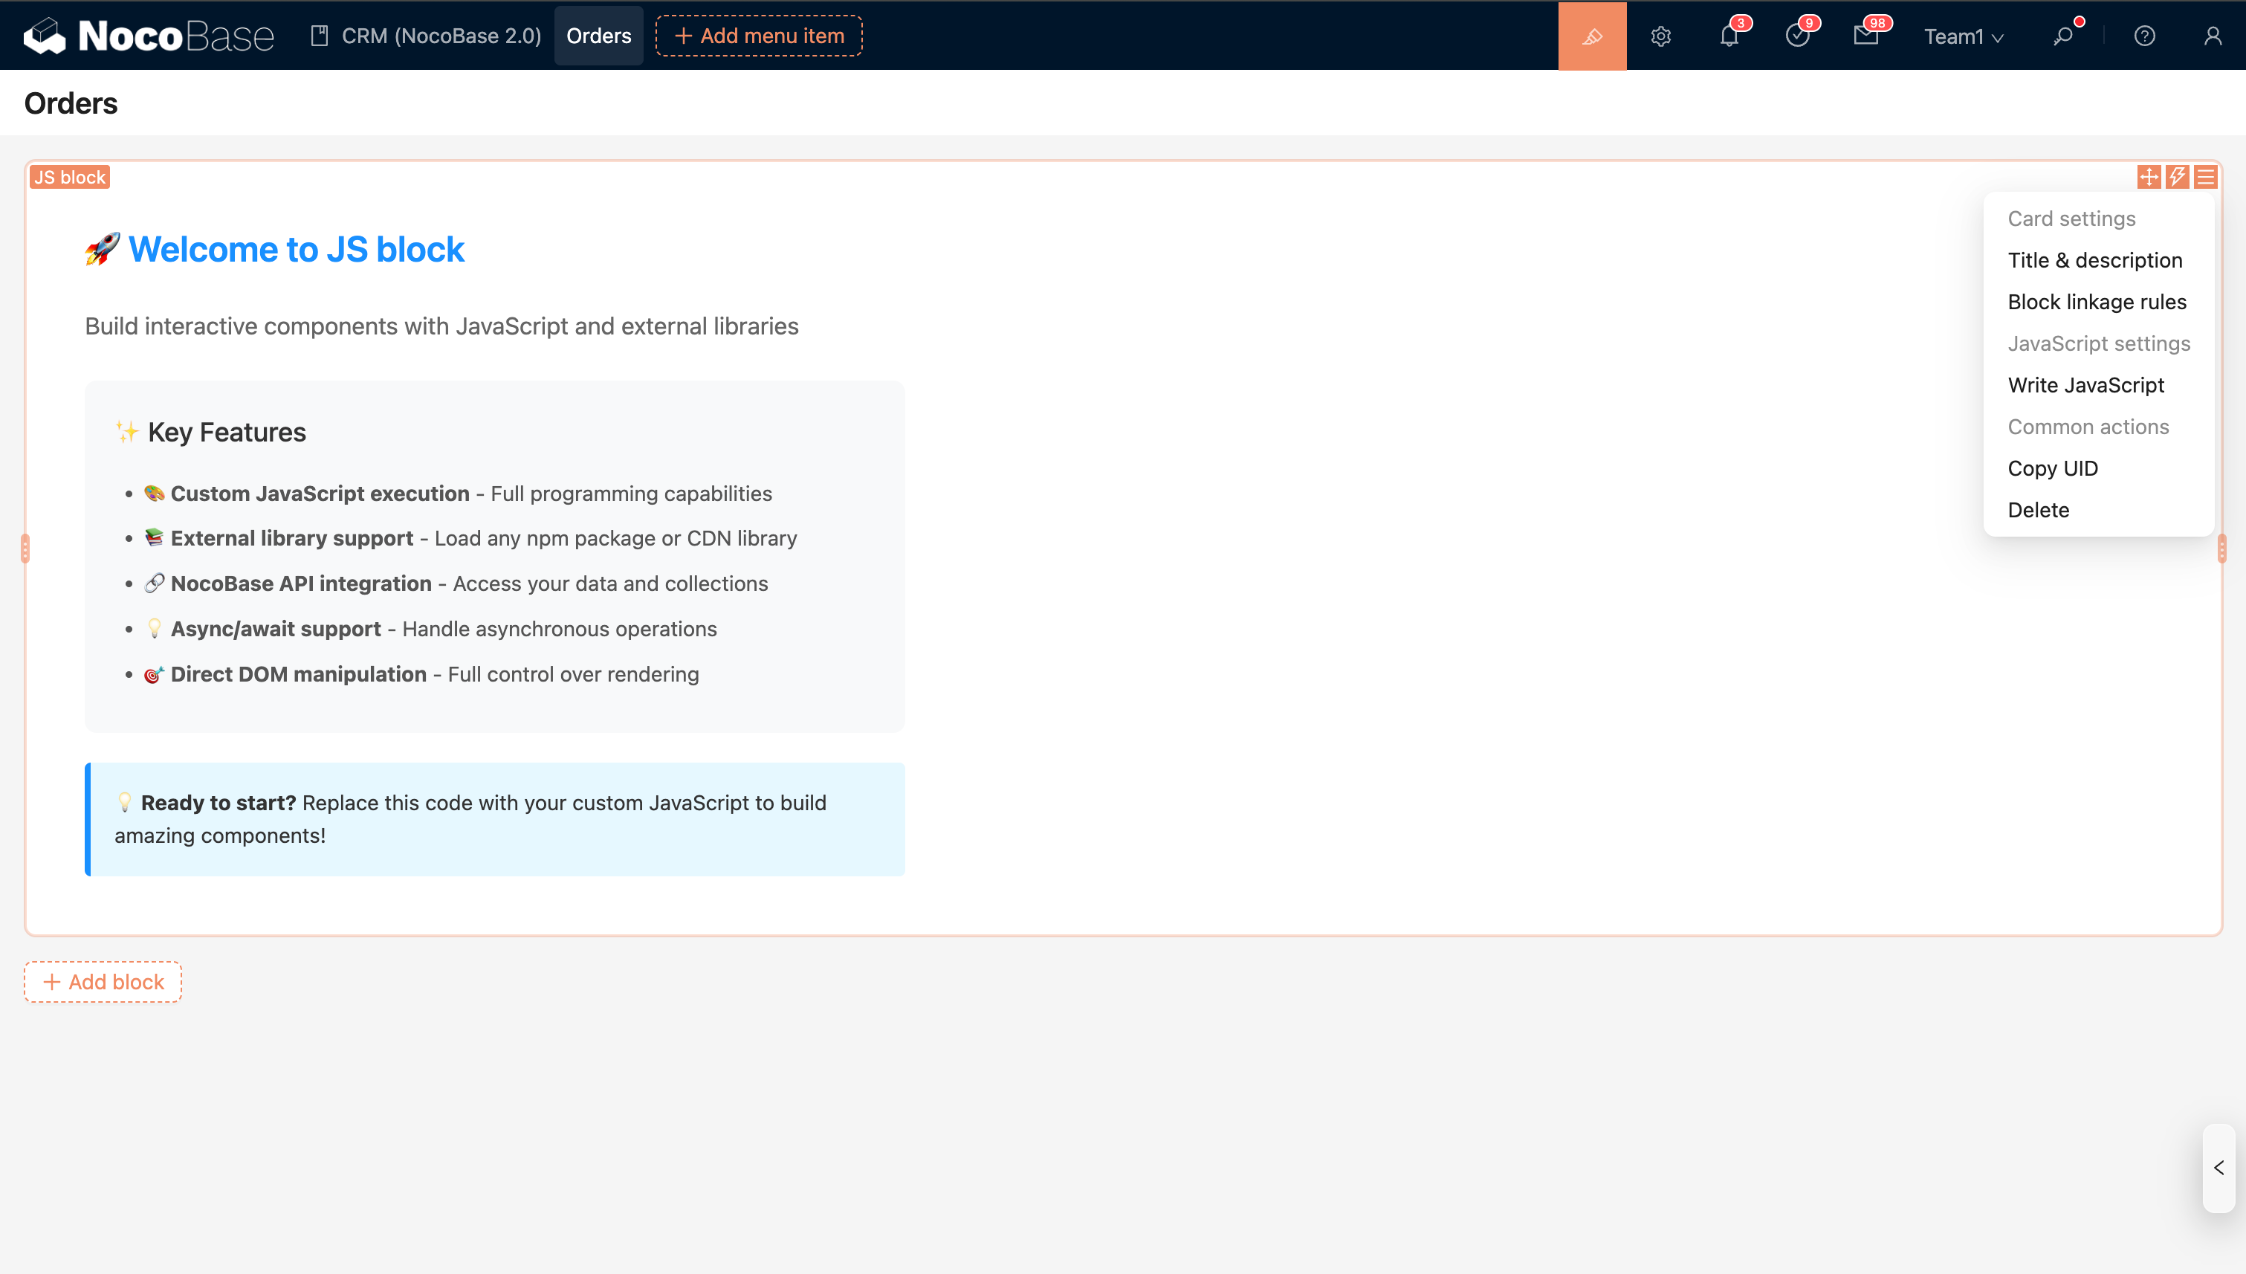Open the workflow tasks checkmark icon
This screenshot has width=2246, height=1274.
[x=1797, y=36]
